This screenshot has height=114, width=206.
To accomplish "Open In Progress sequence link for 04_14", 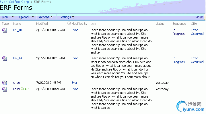I will click(178, 60).
